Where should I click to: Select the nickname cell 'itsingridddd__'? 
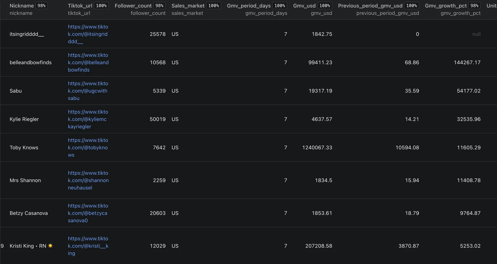(x=27, y=34)
